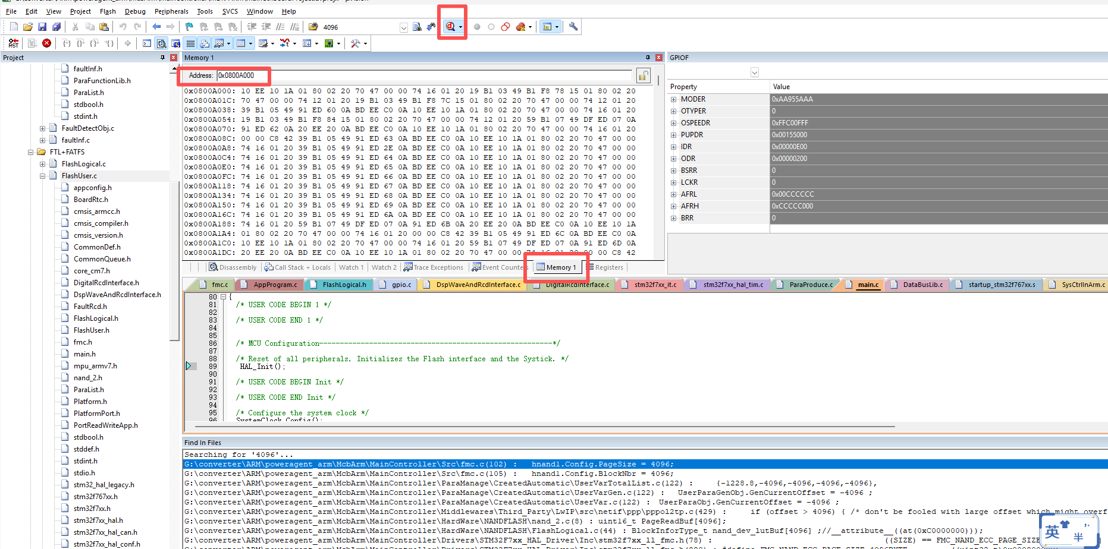Select FlashUser.c in project tree
Viewport: 1108px width, 549px height.
tap(79, 176)
